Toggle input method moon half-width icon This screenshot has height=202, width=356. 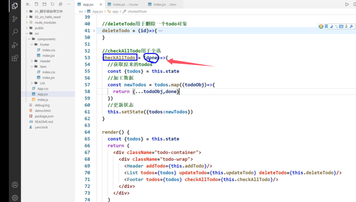331,26
